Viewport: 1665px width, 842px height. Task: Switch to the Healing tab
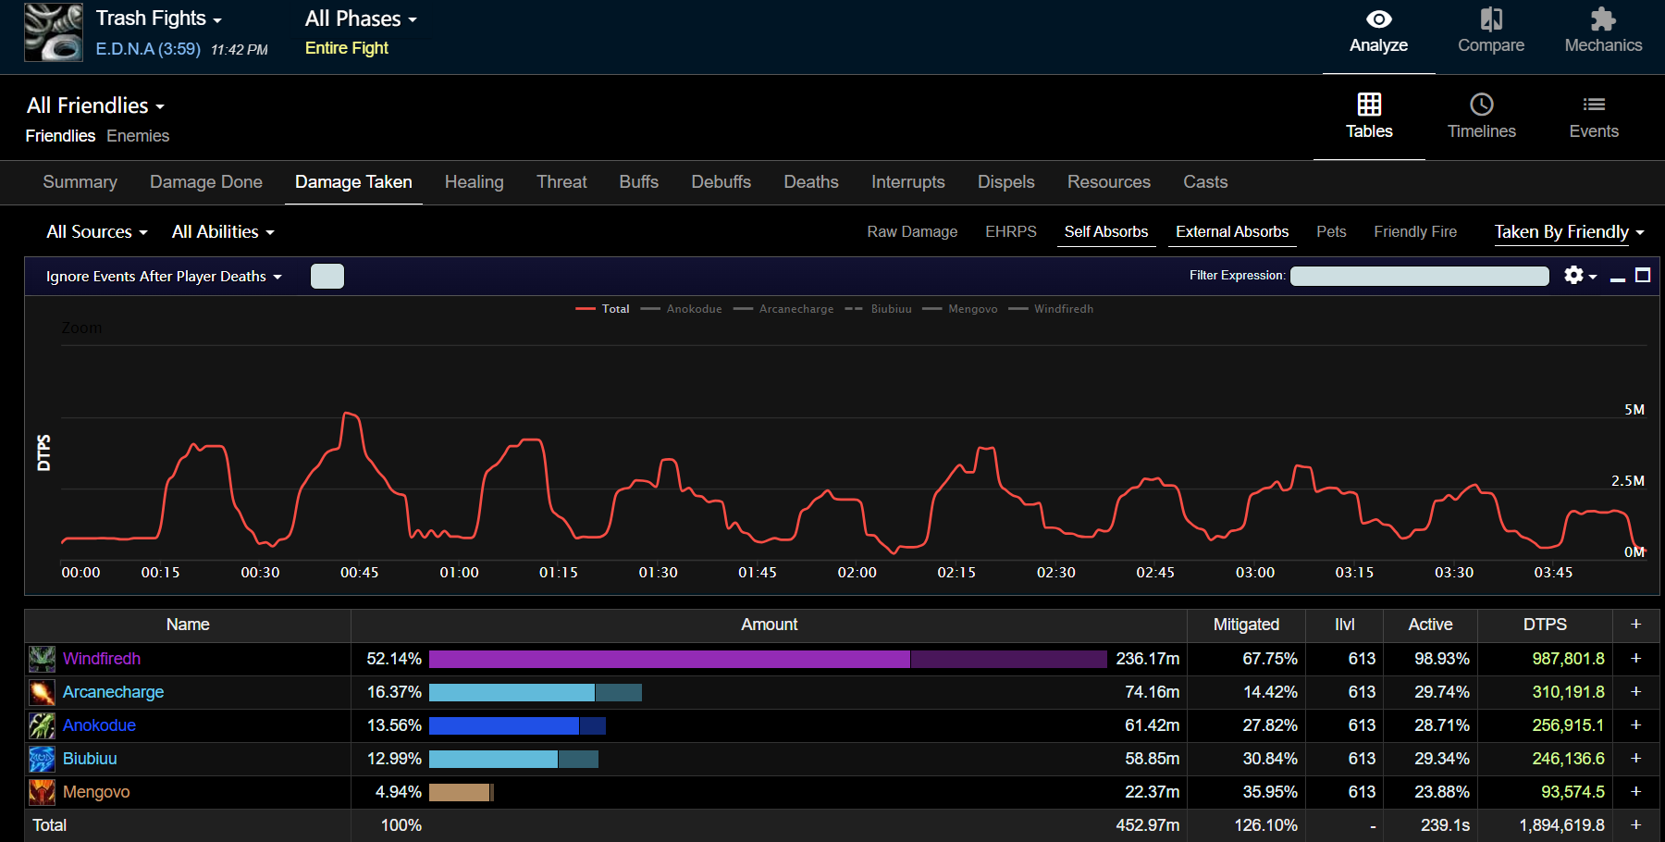tap(474, 182)
